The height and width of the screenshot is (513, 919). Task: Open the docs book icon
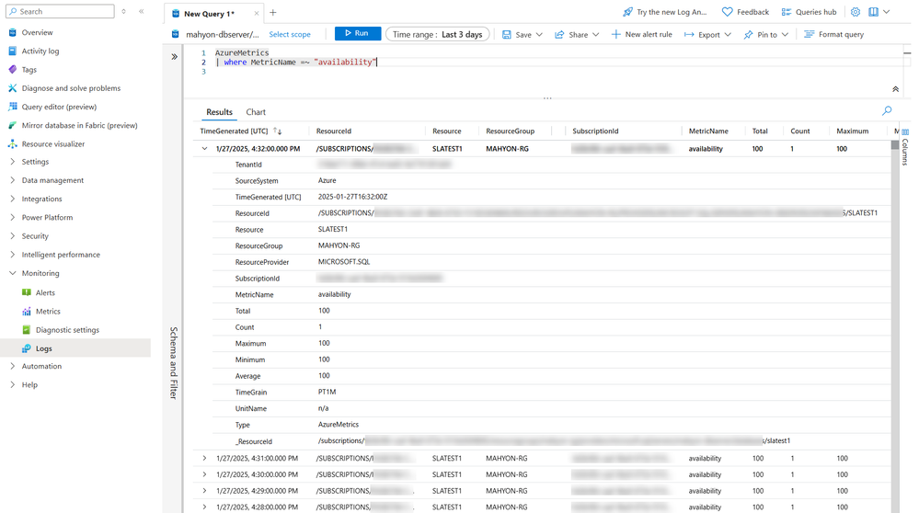click(873, 12)
